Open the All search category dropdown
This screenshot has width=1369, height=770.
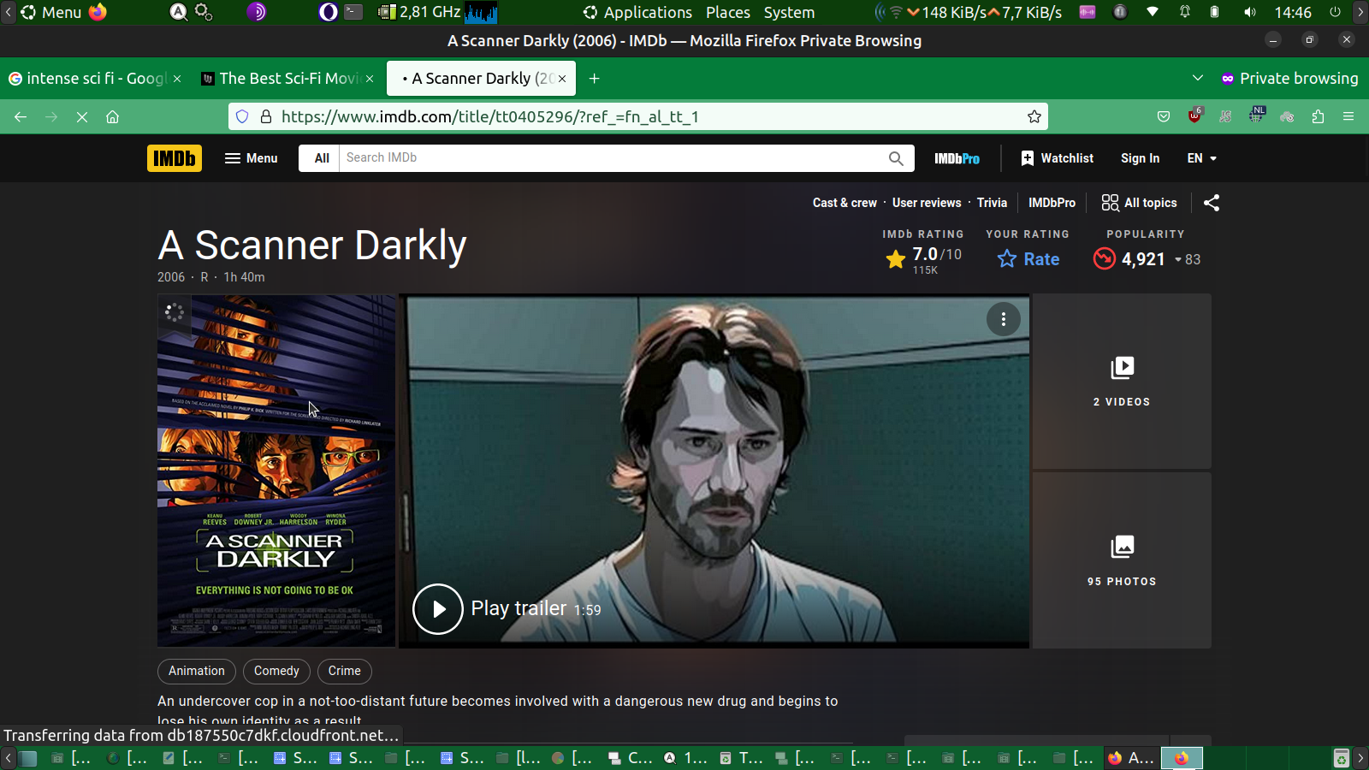coord(322,158)
